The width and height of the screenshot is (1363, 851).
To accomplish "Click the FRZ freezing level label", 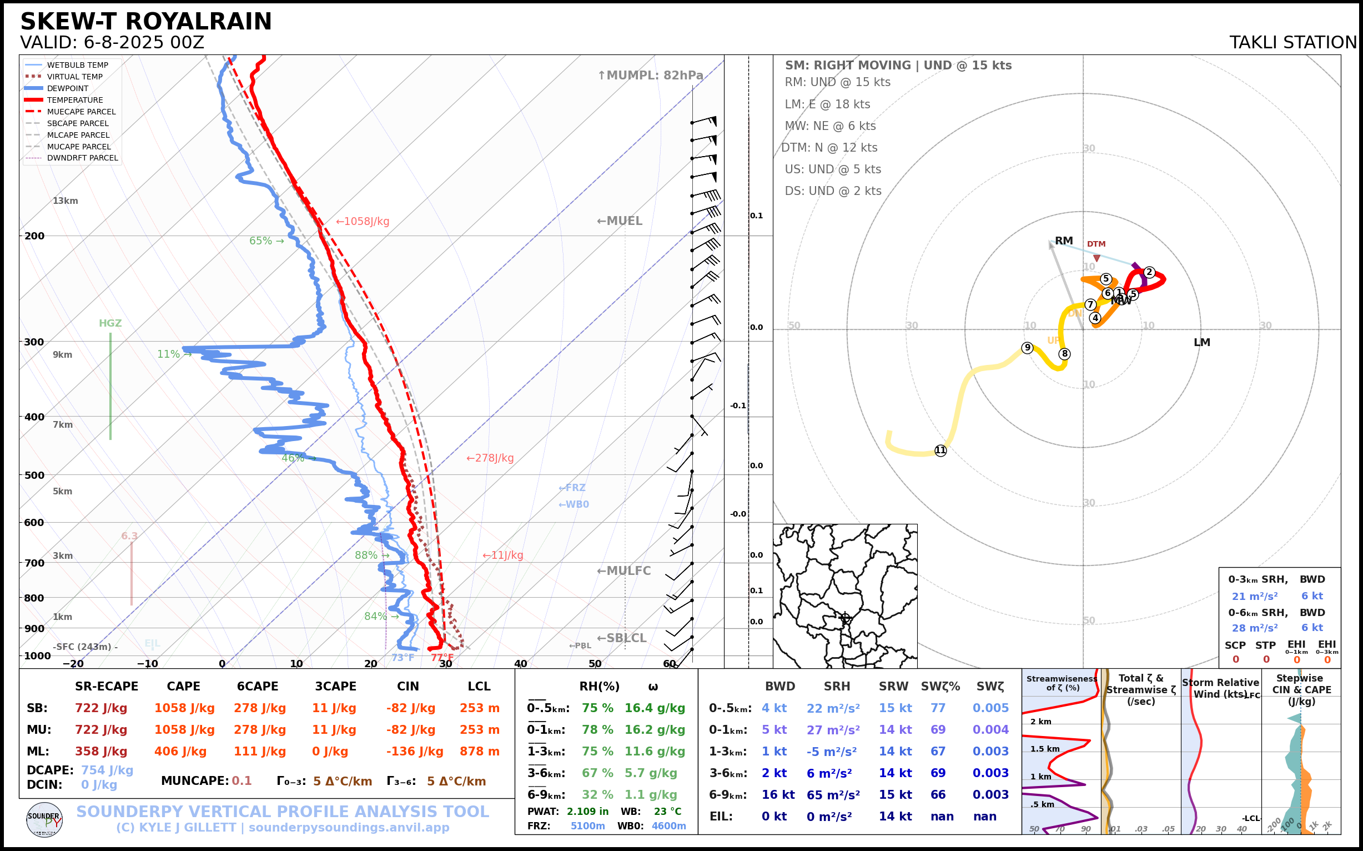I will 571,488.
